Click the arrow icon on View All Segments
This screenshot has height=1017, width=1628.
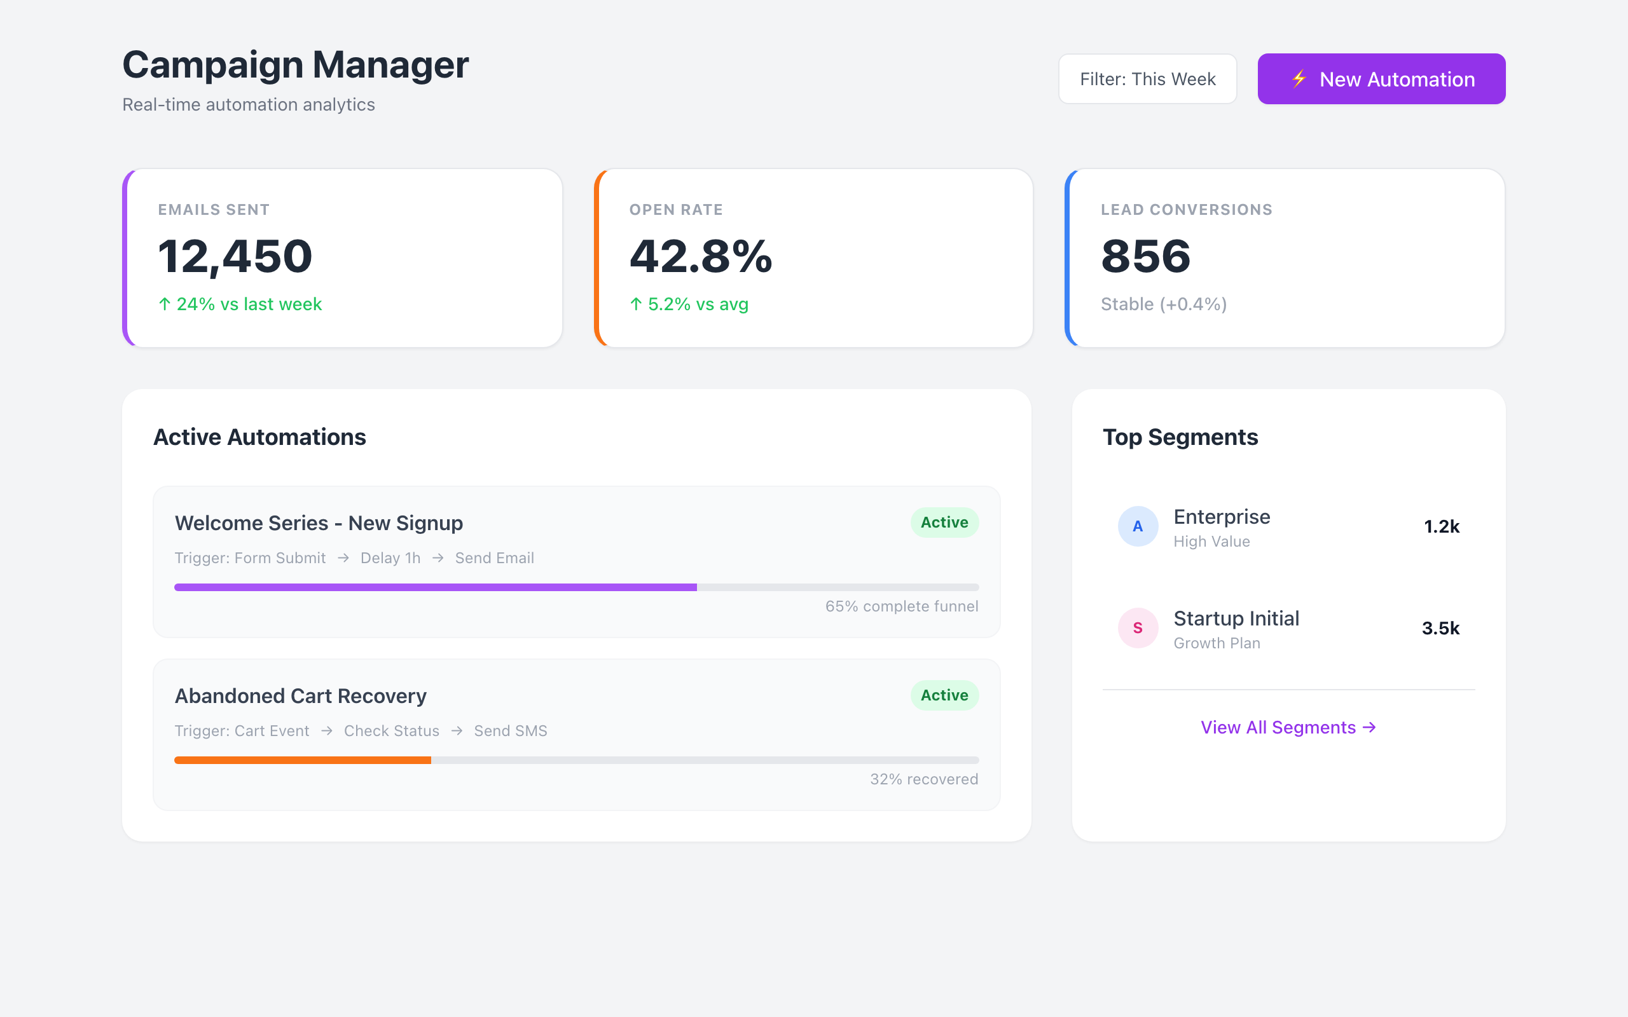pos(1370,727)
